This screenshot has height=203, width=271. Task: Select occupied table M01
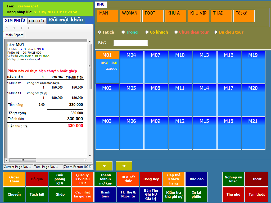coord(107,67)
